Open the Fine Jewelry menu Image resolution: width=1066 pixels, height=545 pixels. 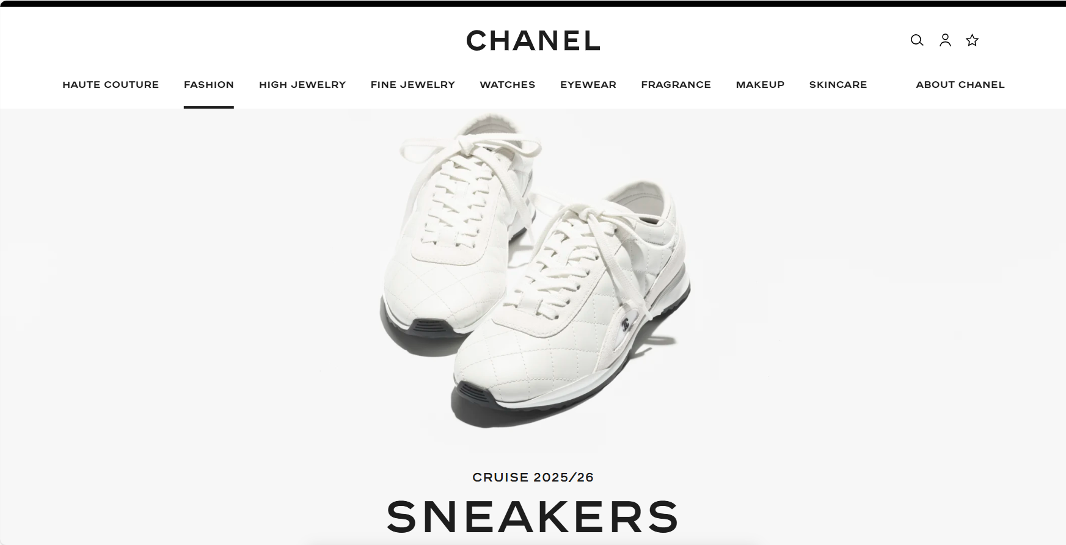pos(413,85)
